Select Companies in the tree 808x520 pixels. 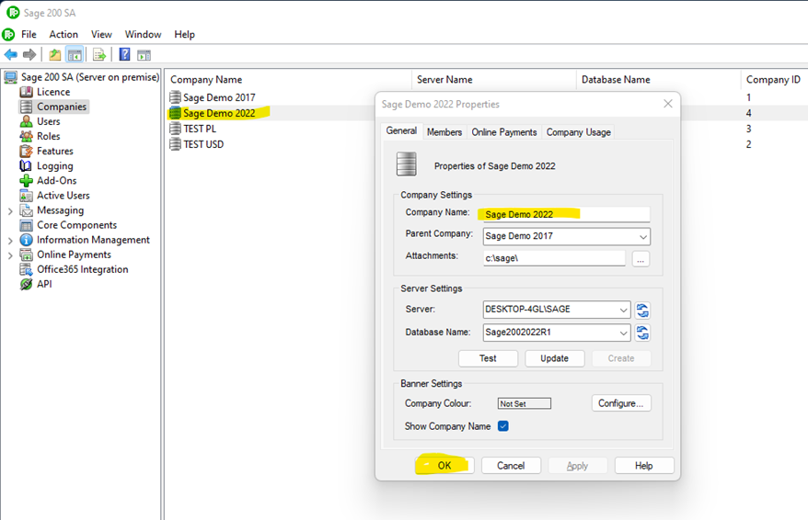(62, 107)
